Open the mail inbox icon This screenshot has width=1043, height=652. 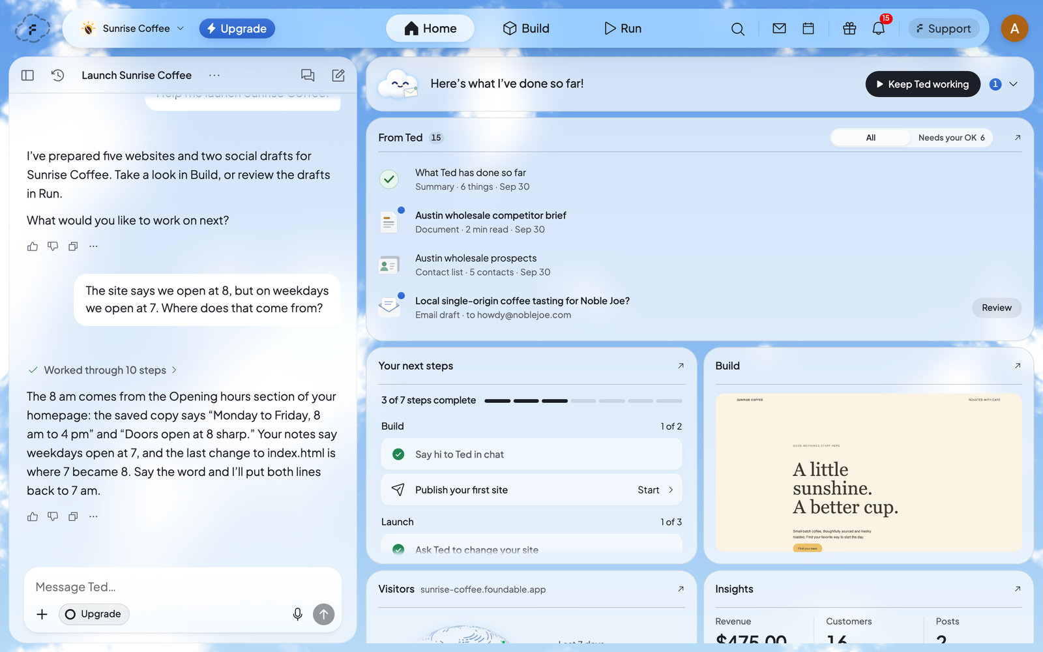[x=779, y=28]
